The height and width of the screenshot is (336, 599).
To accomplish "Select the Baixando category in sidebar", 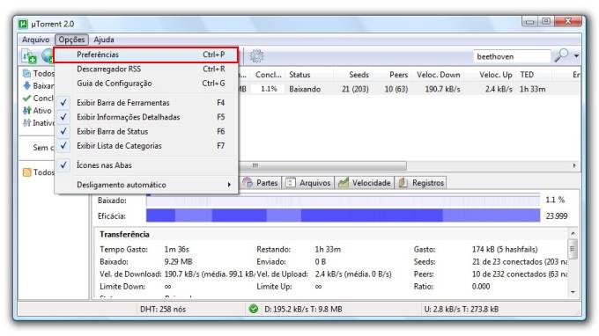I will tap(39, 86).
